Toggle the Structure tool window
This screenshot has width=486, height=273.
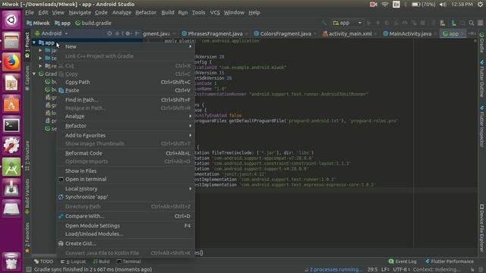(27, 155)
